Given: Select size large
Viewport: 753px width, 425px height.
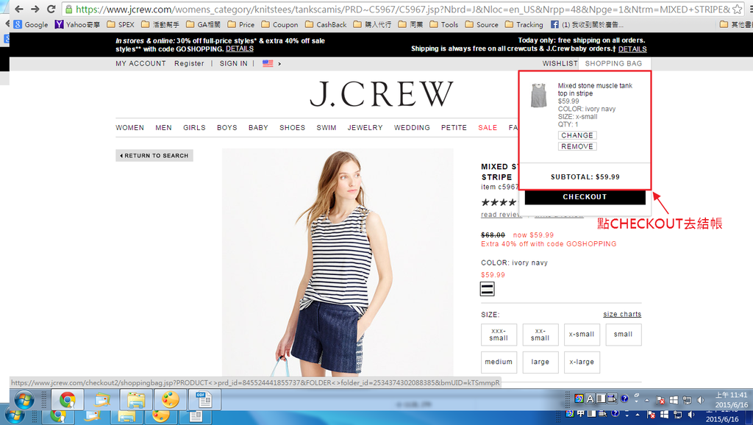Looking at the screenshot, I should (x=540, y=362).
